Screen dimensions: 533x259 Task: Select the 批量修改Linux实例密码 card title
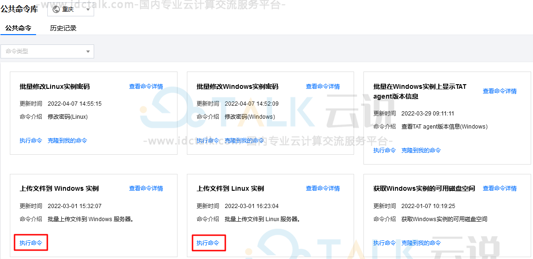(x=55, y=86)
